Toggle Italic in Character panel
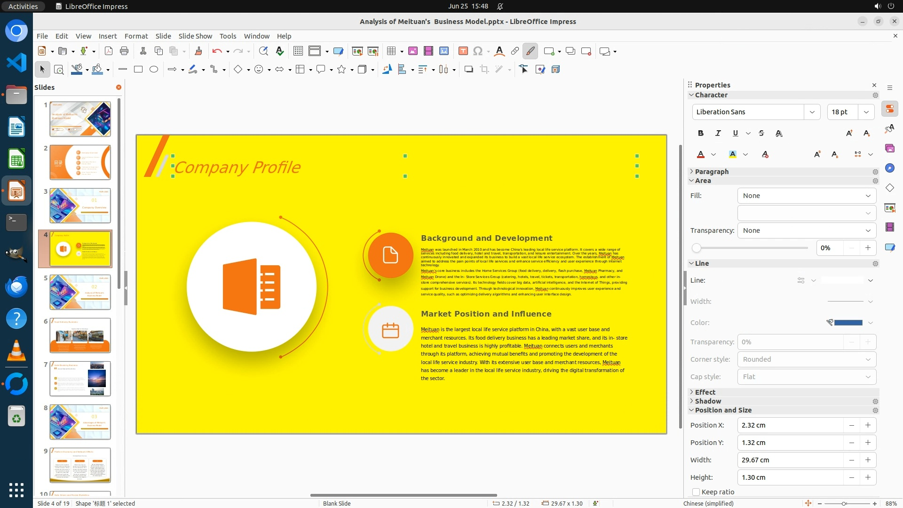 pyautogui.click(x=718, y=133)
